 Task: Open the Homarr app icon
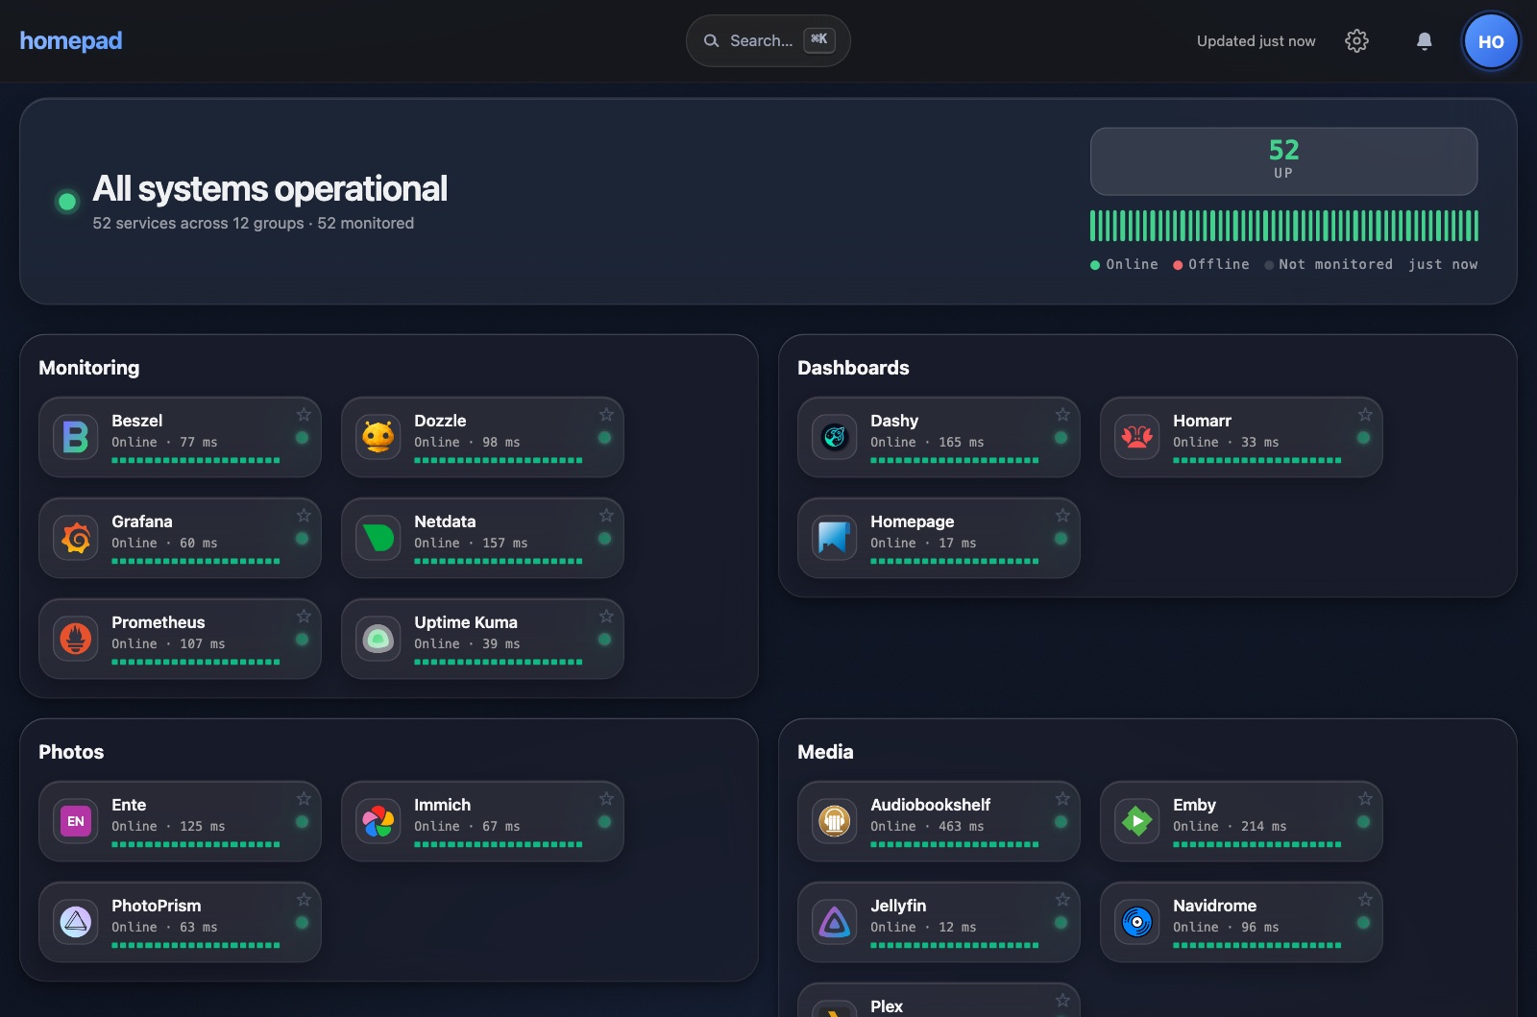[x=1137, y=437]
